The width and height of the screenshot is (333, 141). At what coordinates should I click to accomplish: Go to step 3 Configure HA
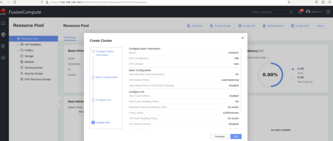[x=101, y=100]
